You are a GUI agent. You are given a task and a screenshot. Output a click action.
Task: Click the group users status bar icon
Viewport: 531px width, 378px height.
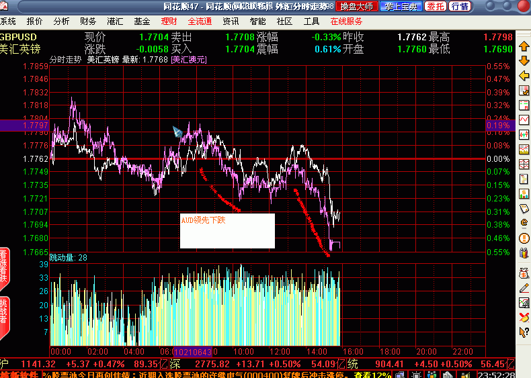click(x=432, y=375)
